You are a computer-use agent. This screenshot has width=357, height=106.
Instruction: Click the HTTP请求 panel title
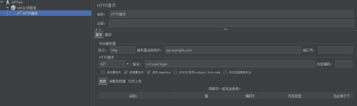click(107, 5)
